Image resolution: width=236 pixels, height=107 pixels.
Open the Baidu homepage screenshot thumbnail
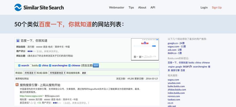point(145,49)
